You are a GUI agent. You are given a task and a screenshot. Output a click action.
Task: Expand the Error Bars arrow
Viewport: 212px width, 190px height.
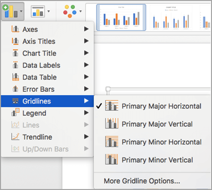(x=86, y=89)
